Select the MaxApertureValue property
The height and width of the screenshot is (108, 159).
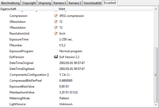[22, 92]
